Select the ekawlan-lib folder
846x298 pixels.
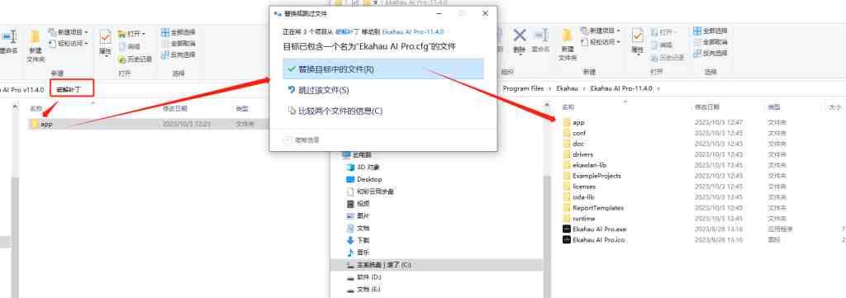589,165
